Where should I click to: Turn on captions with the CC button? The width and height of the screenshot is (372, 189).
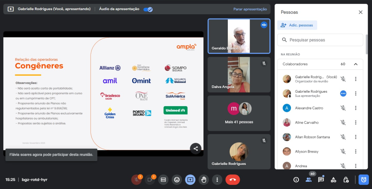pyautogui.click(x=163, y=180)
